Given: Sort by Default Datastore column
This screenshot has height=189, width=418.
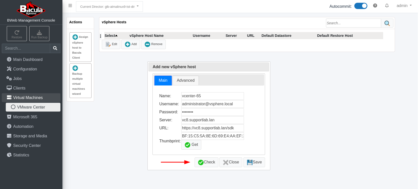Looking at the screenshot, I should point(276,36).
